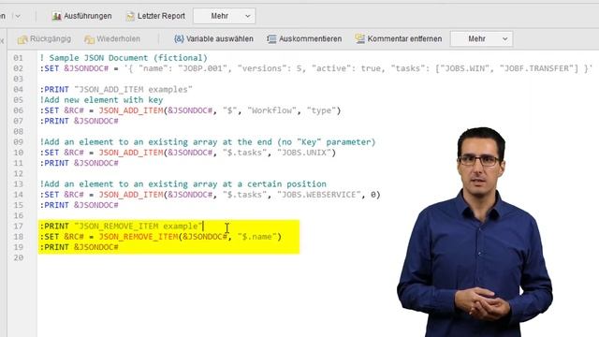Click Wiederholen label to redo
Viewport: 599px width, 337px height.
119,39
